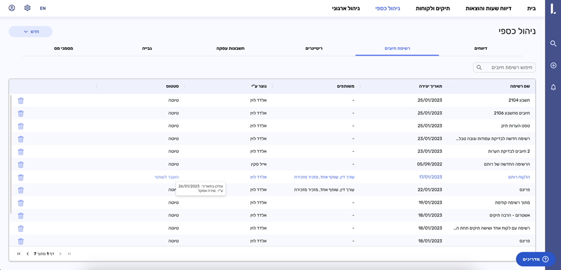Click the app logo in the top-right corner
Image resolution: width=561 pixels, height=270 pixels.
coord(552,8)
